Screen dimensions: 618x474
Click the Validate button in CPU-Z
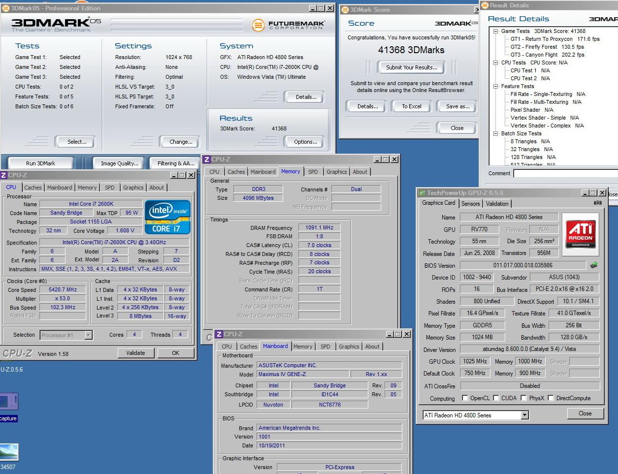(135, 353)
